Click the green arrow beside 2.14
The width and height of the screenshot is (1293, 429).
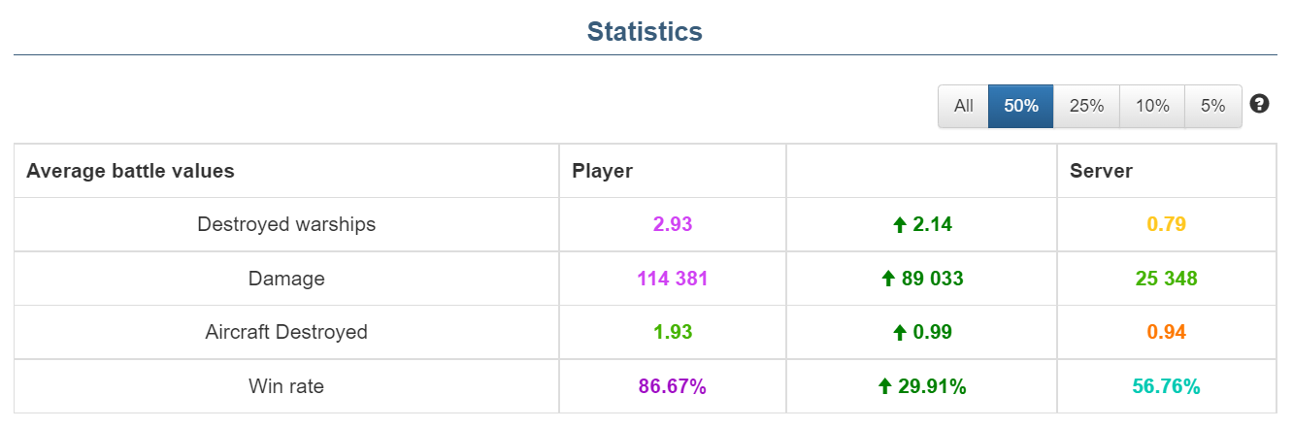point(899,225)
